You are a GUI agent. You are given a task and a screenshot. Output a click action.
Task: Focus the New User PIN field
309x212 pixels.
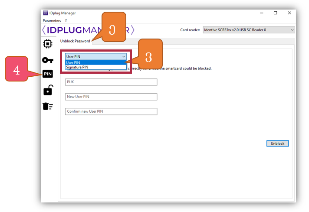pyautogui.click(x=111, y=97)
